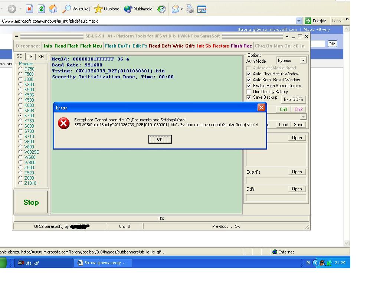Click the big Stop button
The height and width of the screenshot is (285, 380).
click(x=31, y=202)
